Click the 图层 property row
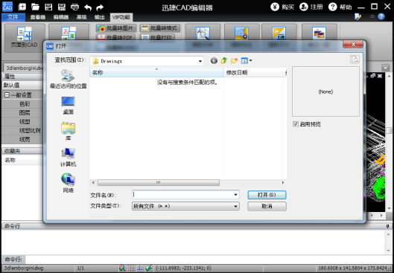This screenshot has height=273, width=394. tap(25, 113)
